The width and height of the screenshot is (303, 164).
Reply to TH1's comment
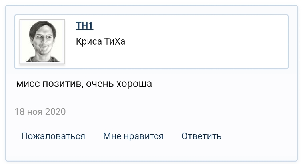[x=201, y=136]
